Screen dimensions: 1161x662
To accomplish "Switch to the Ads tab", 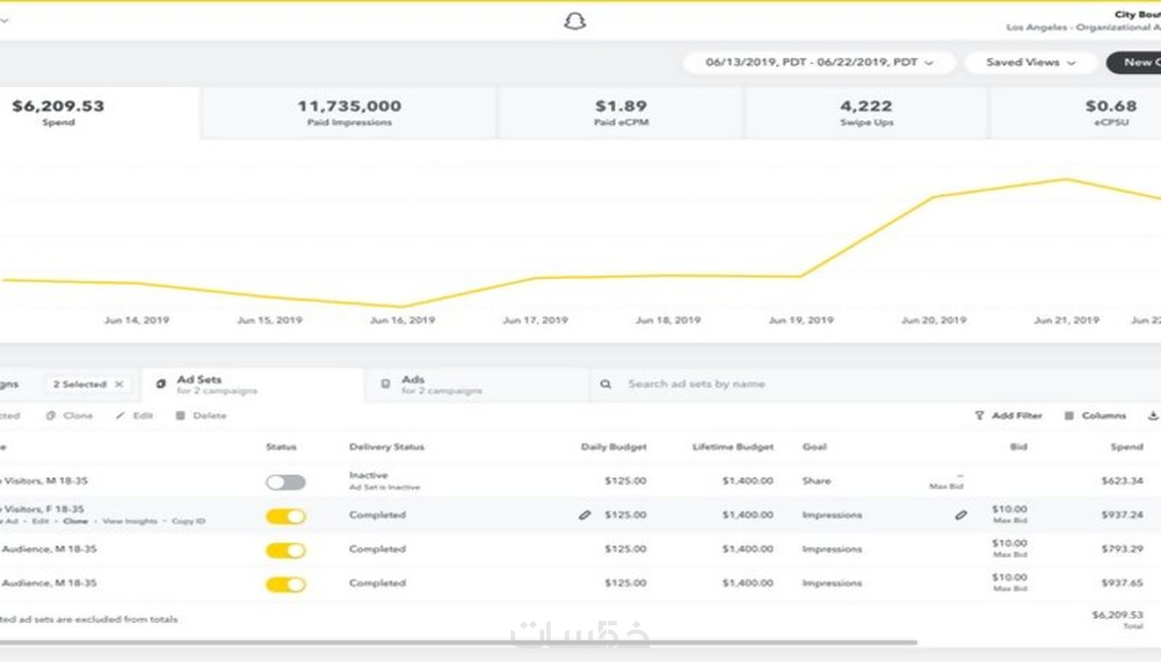I will click(x=412, y=384).
